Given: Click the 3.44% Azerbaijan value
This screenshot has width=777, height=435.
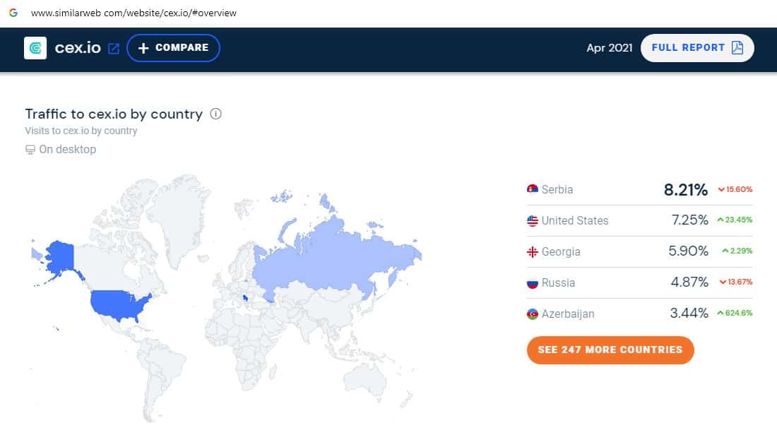Looking at the screenshot, I should (x=689, y=314).
